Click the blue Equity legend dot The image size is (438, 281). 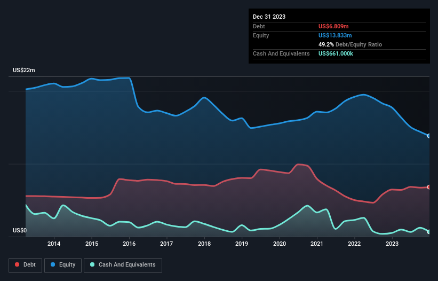tap(53, 264)
